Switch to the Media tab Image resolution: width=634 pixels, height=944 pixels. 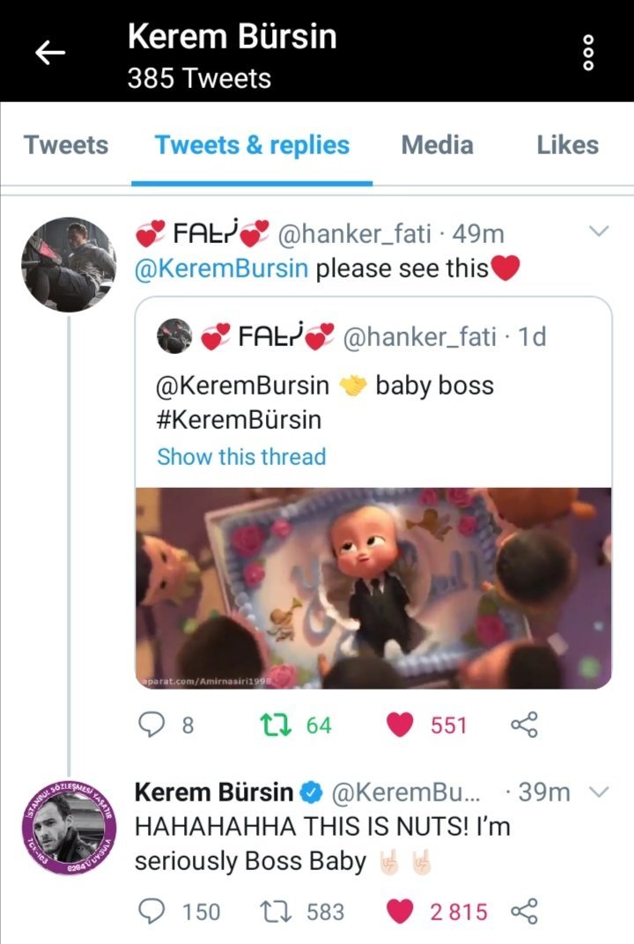click(438, 145)
